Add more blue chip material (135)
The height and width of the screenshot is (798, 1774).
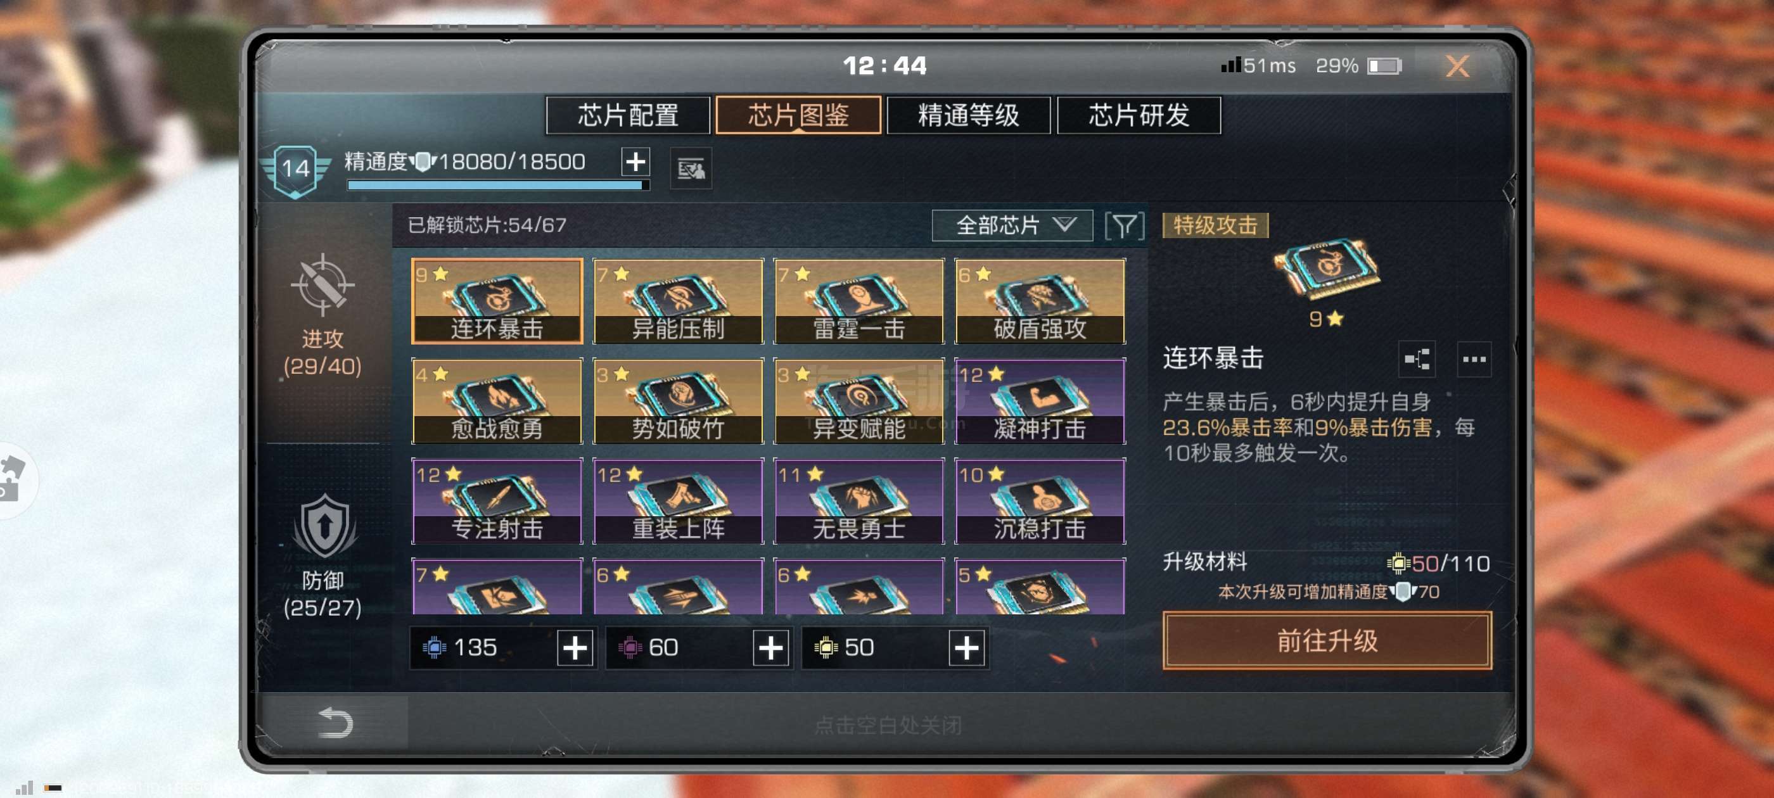(575, 648)
